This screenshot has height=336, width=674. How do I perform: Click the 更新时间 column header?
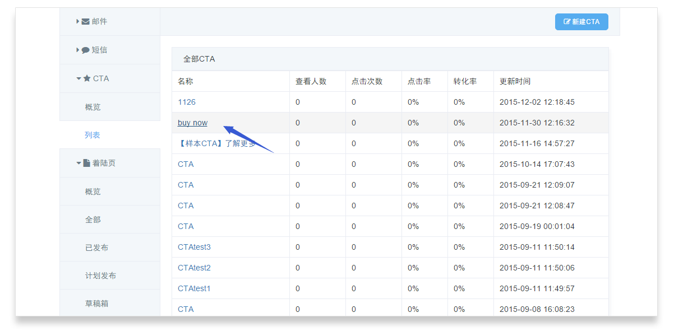515,81
